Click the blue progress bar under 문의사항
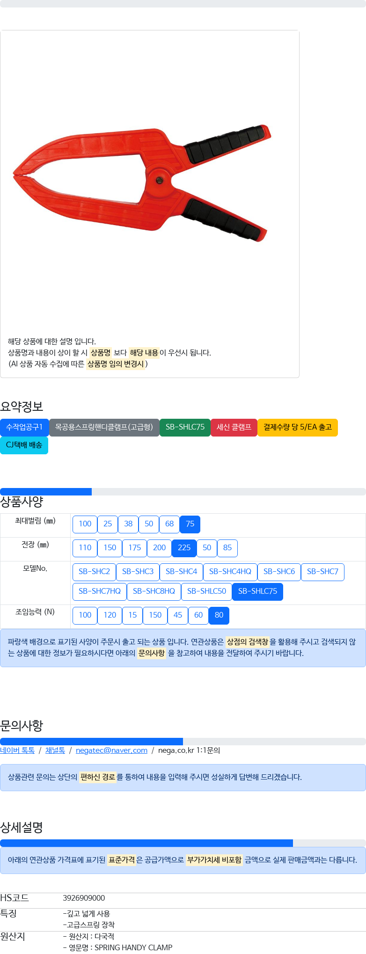 click(x=91, y=742)
